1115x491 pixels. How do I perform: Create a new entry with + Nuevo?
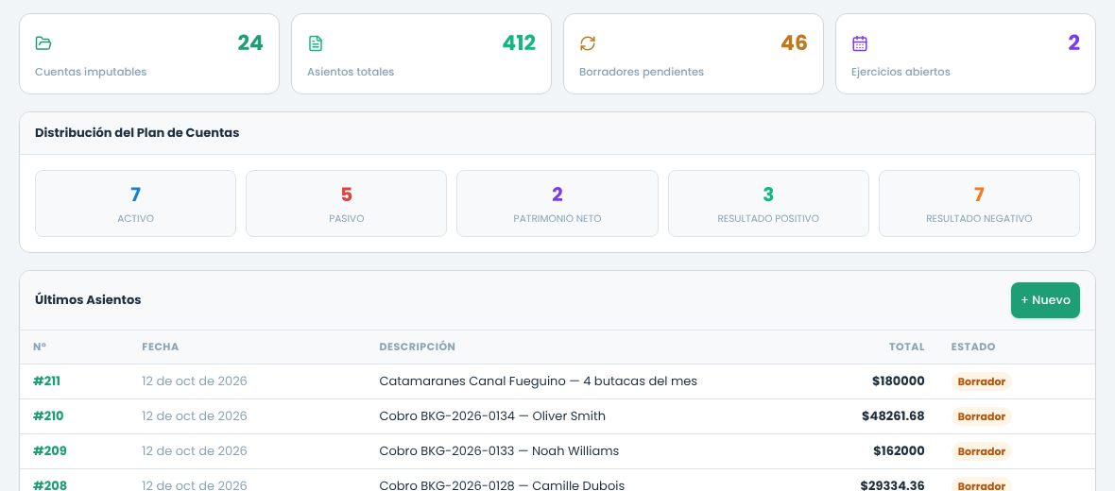point(1045,300)
